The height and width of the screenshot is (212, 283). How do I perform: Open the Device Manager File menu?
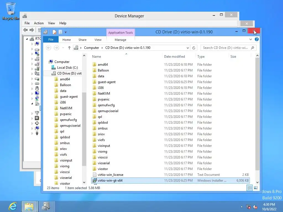pyautogui.click(x=27, y=23)
